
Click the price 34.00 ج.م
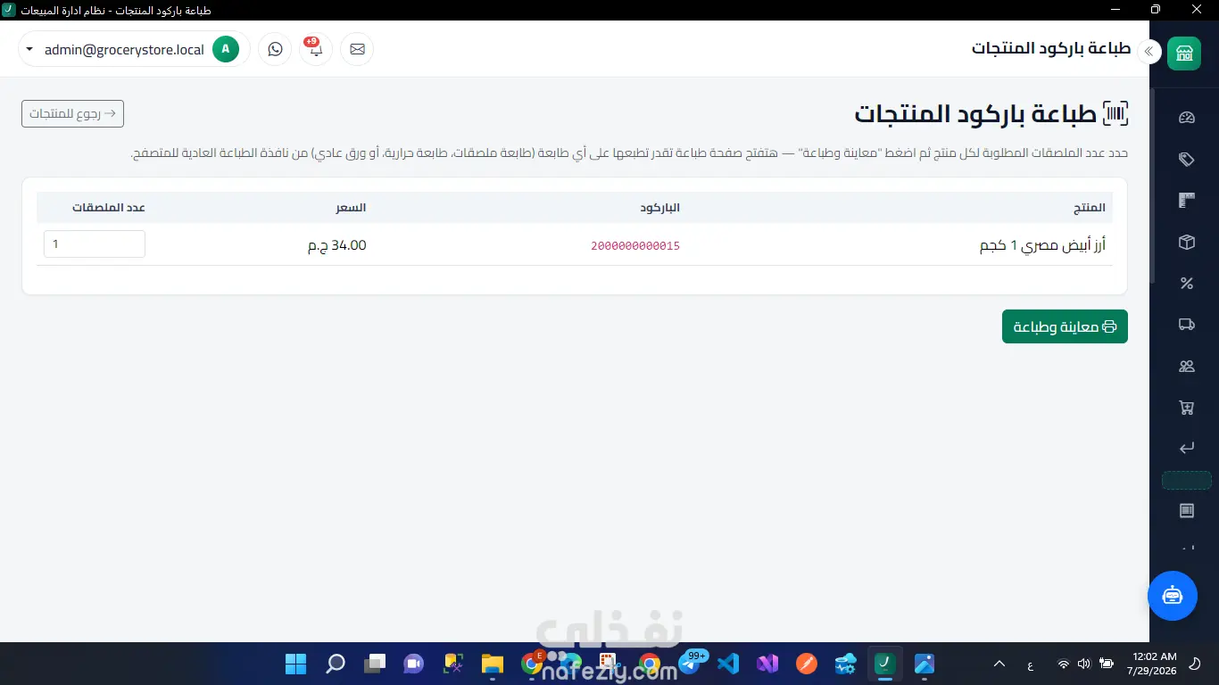336,245
